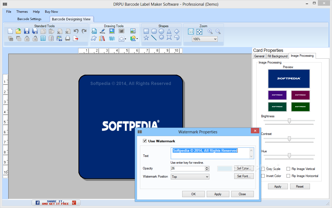The width and height of the screenshot is (332, 208).
Task: Check Flip Image Vertical
Action: tap(288, 169)
